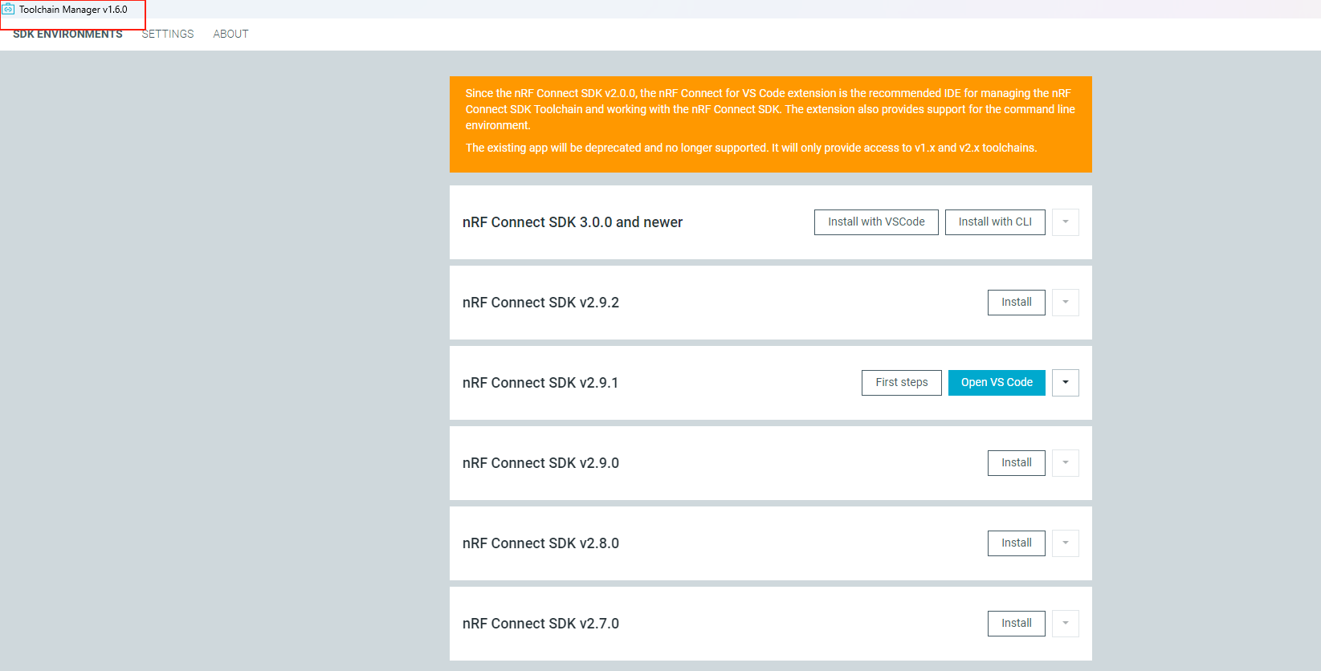1321x671 pixels.
Task: Expand dropdown arrow for SDK 3.0.0 and newer
Action: pos(1066,222)
